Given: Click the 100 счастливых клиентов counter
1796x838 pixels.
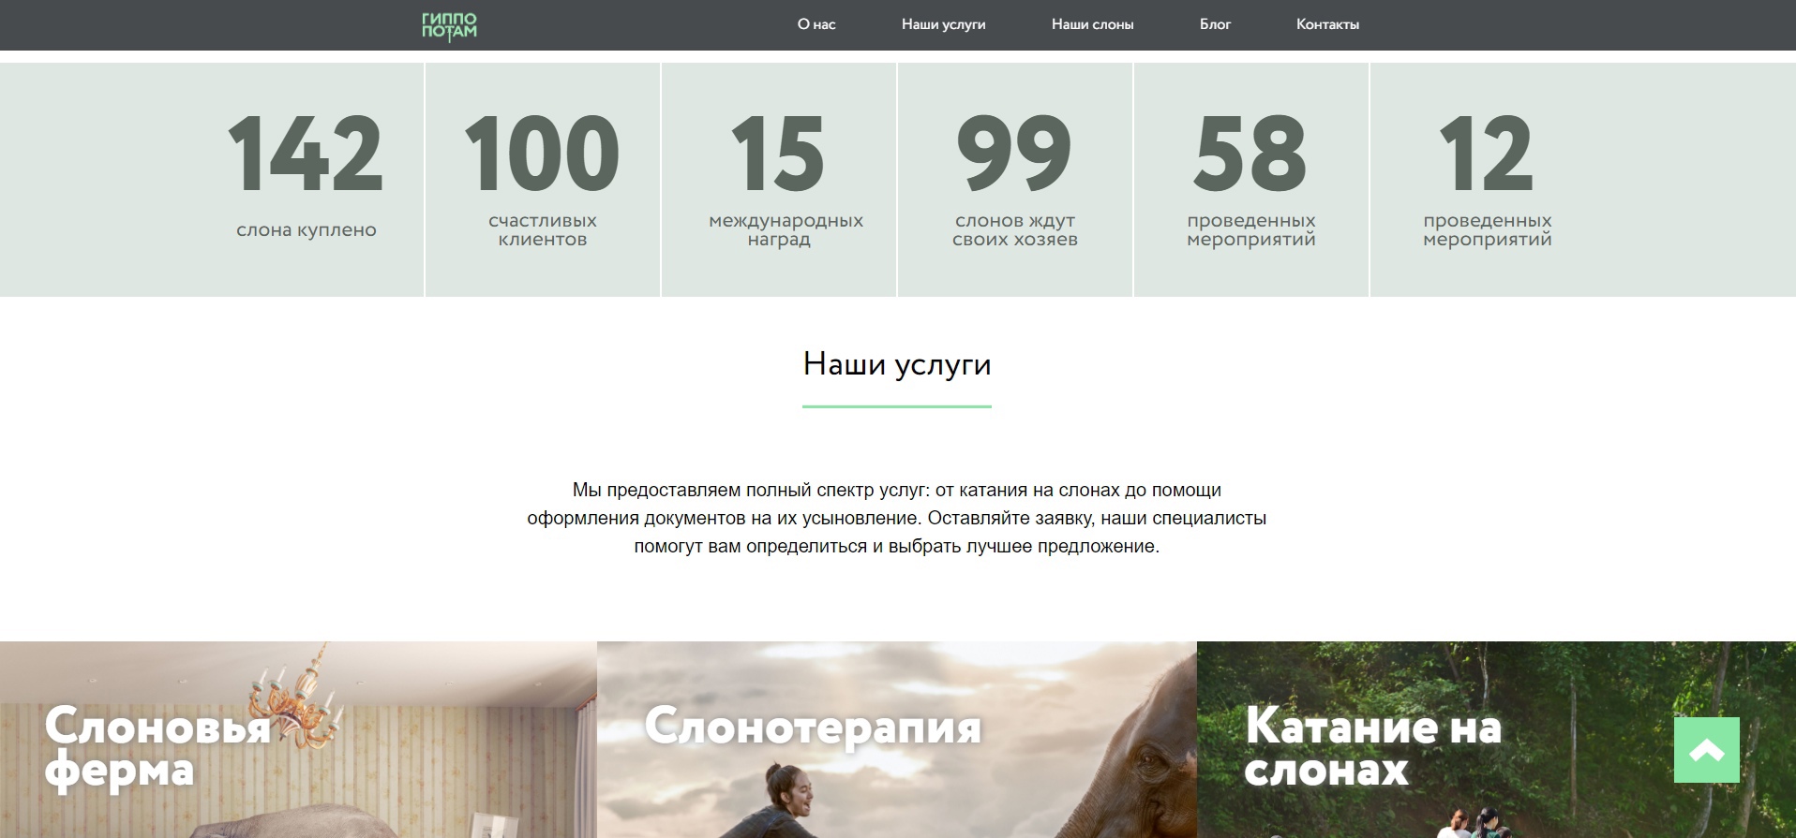Looking at the screenshot, I should pos(543,180).
